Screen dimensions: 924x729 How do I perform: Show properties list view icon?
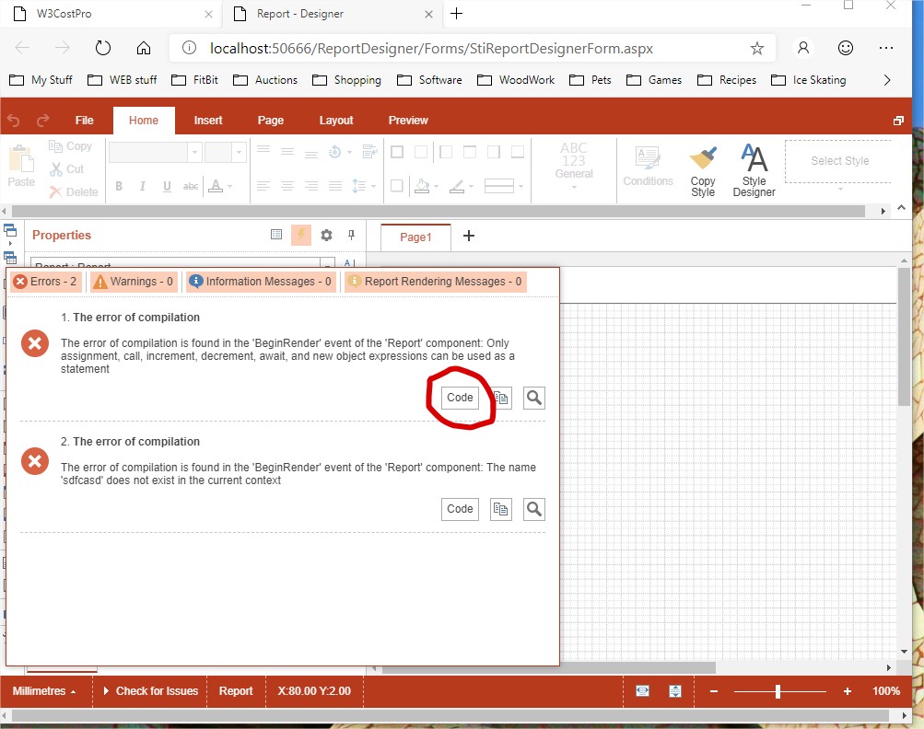point(275,235)
